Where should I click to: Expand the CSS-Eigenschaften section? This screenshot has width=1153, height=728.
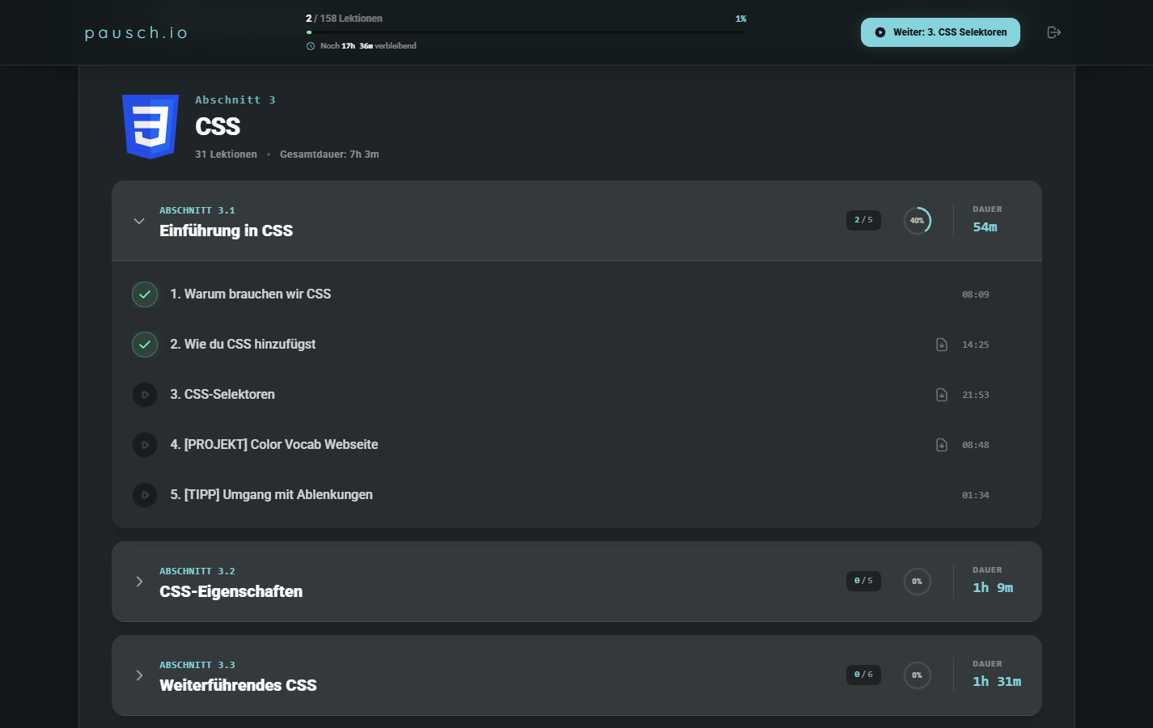point(139,582)
